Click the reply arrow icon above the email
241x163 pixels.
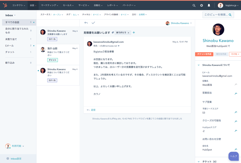[86, 23]
